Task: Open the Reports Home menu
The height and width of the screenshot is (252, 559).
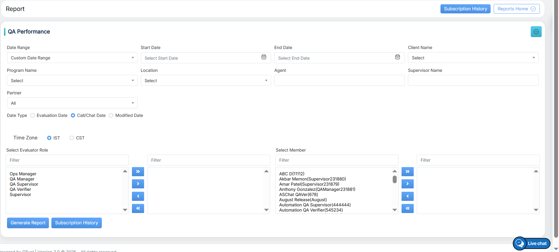Action: coord(516,9)
